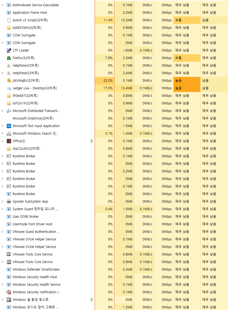Image resolution: width=230 pixels, height=310 pixels.
Task: Expand the COM Surrogate process group
Action: pyautogui.click(x=2, y=43)
